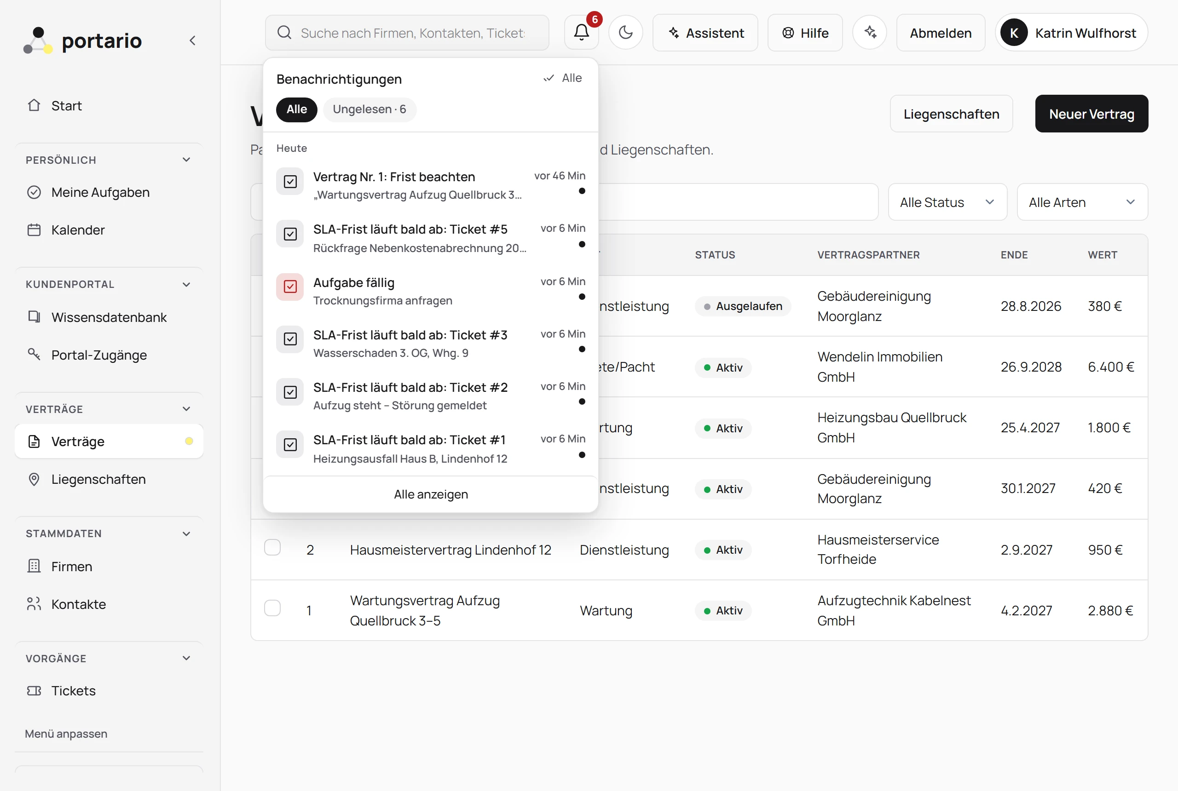Screen dimensions: 1178x791
Task: Select the Alle notifications tab
Action: point(297,109)
